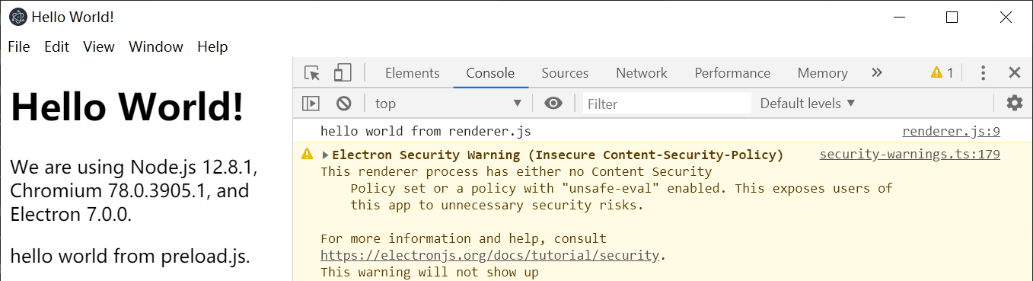This screenshot has width=1033, height=281.
Task: Click the warning triangle beside Electron Security Warning
Action: coord(308,155)
